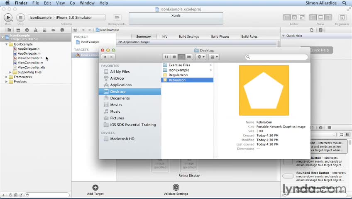The width and height of the screenshot is (352, 199).
Task: Select the Assistant editor icon
Action: 294,17
